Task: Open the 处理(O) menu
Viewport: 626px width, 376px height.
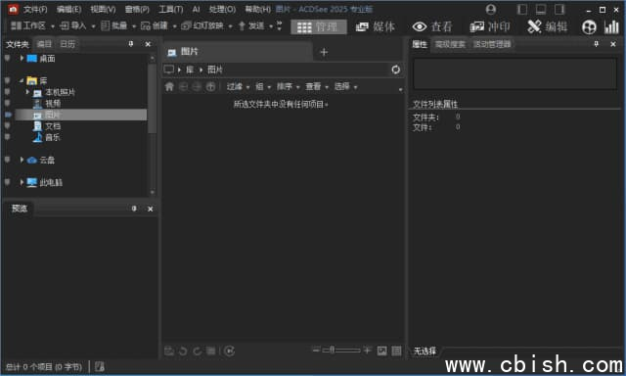Action: point(222,9)
